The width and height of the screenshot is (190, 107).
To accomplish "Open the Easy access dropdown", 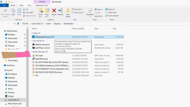I will click(x=78, y=12).
